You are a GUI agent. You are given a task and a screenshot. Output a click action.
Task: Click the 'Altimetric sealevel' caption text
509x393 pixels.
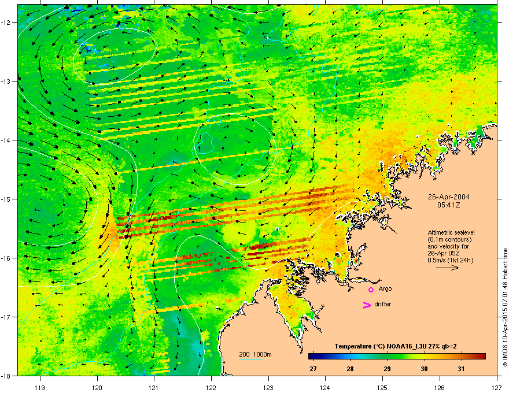[x=451, y=232]
